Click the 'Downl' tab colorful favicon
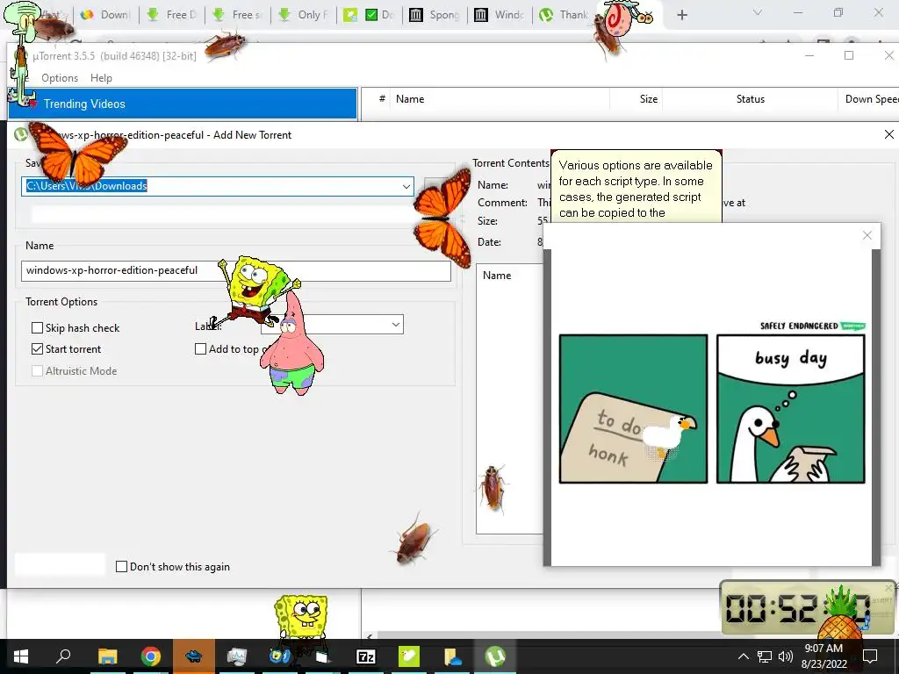This screenshot has width=899, height=674. point(87,15)
